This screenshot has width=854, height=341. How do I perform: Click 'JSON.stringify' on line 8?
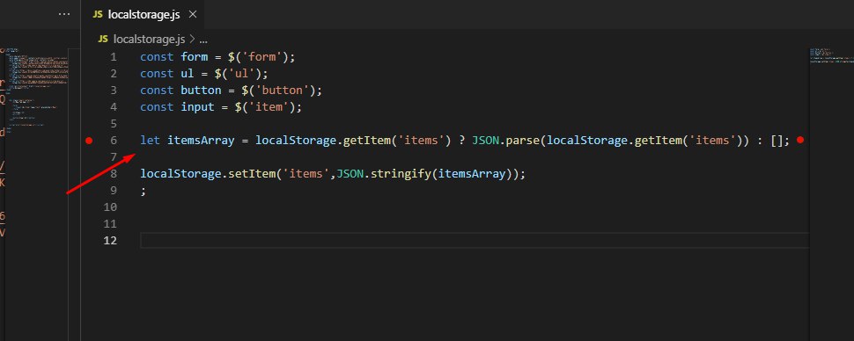pos(384,174)
